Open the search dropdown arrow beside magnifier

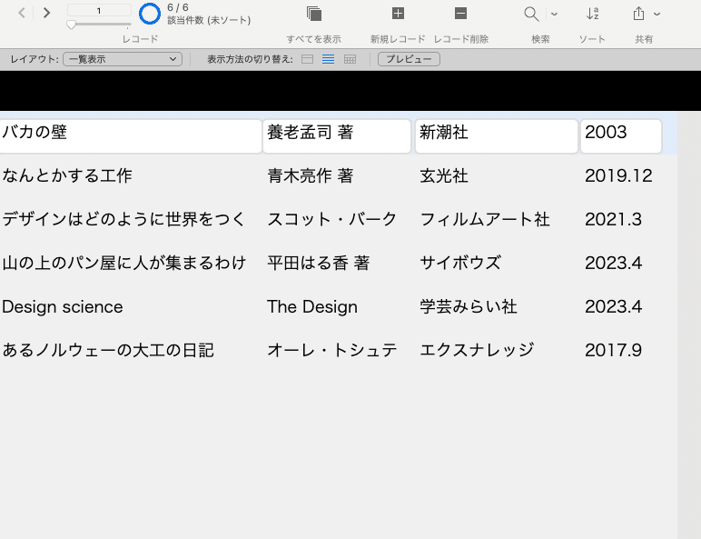click(555, 14)
